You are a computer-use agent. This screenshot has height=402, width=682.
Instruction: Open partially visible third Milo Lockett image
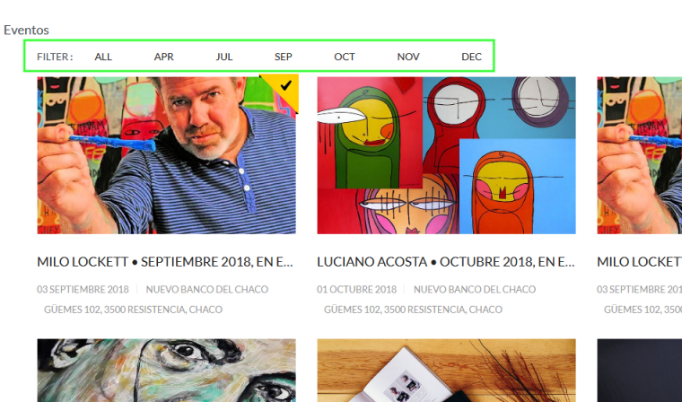point(639,155)
